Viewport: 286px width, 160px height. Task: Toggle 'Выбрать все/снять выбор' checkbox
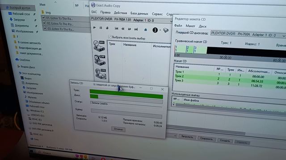[x=109, y=37]
